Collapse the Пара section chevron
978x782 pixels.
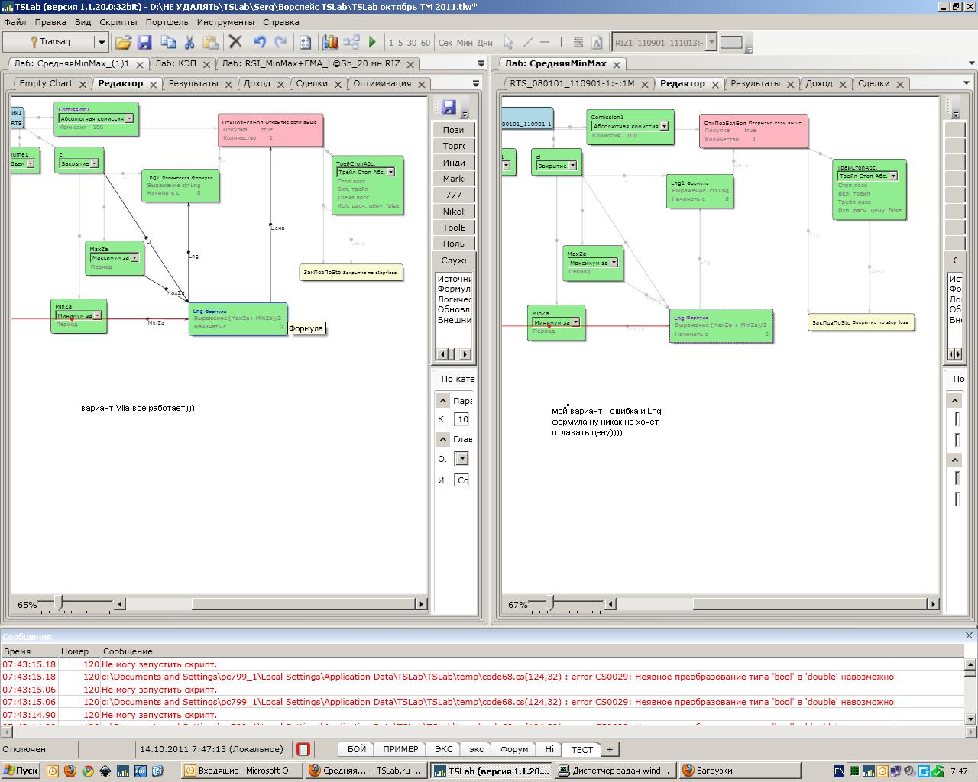pyautogui.click(x=442, y=401)
